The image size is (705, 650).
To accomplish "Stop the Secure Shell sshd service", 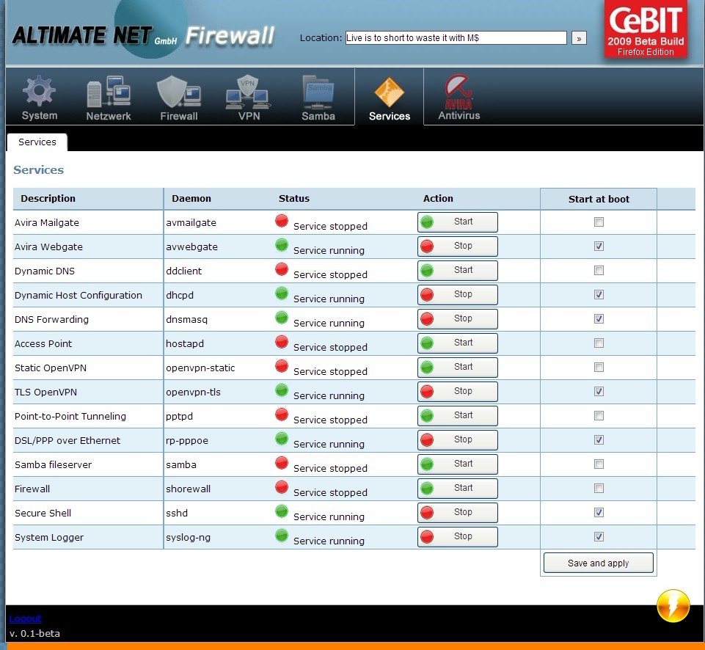I will (457, 513).
